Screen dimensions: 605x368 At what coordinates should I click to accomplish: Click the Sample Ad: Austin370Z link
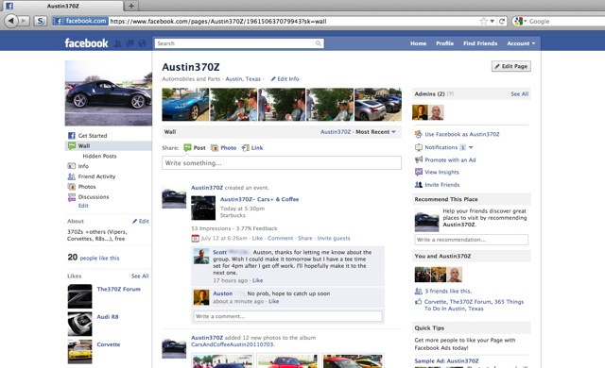click(446, 361)
